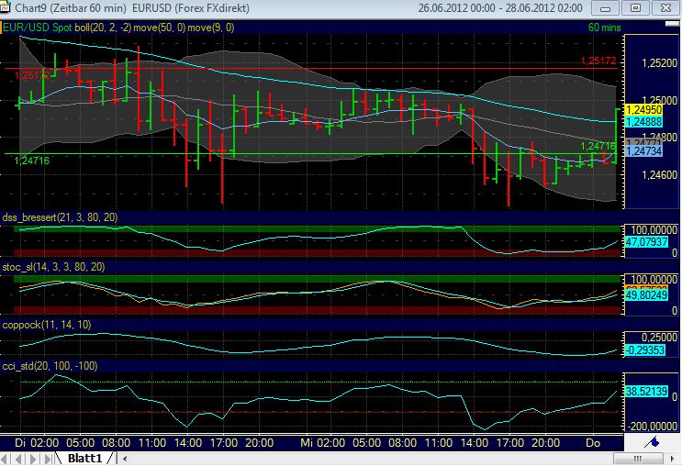The image size is (682, 466).
Task: Go to the next sheet using the arrow
Action: click(x=33, y=459)
